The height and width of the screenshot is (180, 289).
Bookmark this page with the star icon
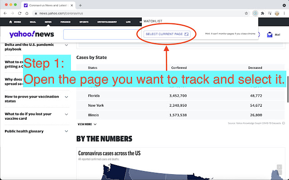click(246, 13)
